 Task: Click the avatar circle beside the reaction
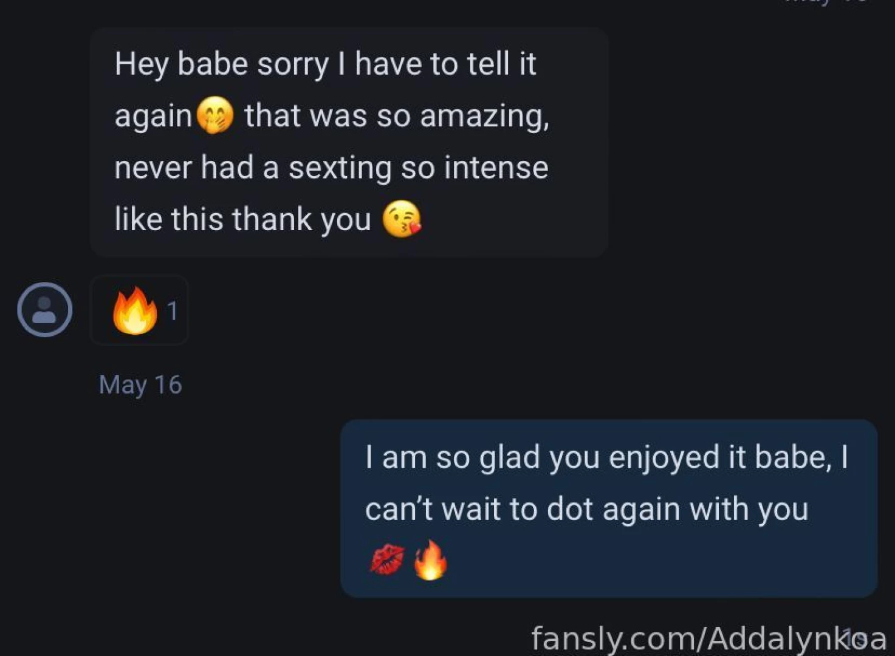pos(45,310)
